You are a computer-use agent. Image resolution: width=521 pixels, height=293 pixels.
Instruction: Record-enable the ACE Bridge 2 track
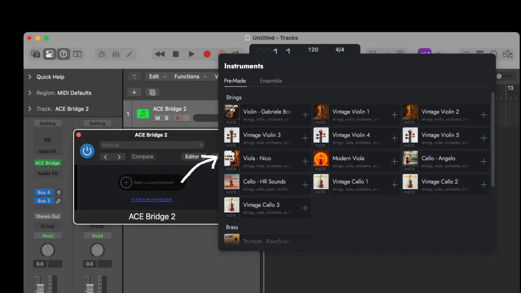177,118
